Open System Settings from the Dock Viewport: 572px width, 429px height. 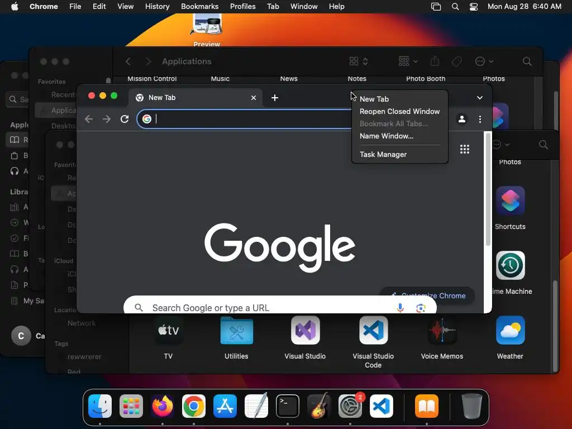point(350,406)
